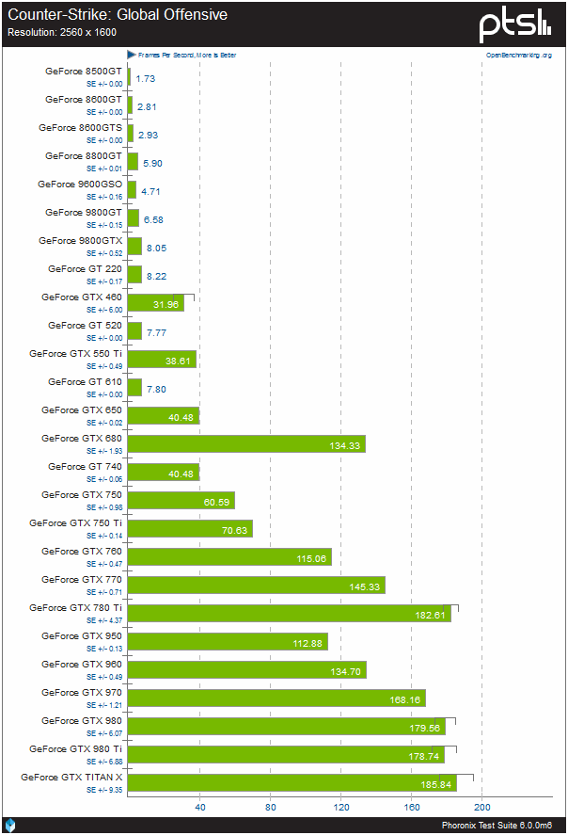Select the GeForce GTX 750 Ti bar

(x=190, y=528)
